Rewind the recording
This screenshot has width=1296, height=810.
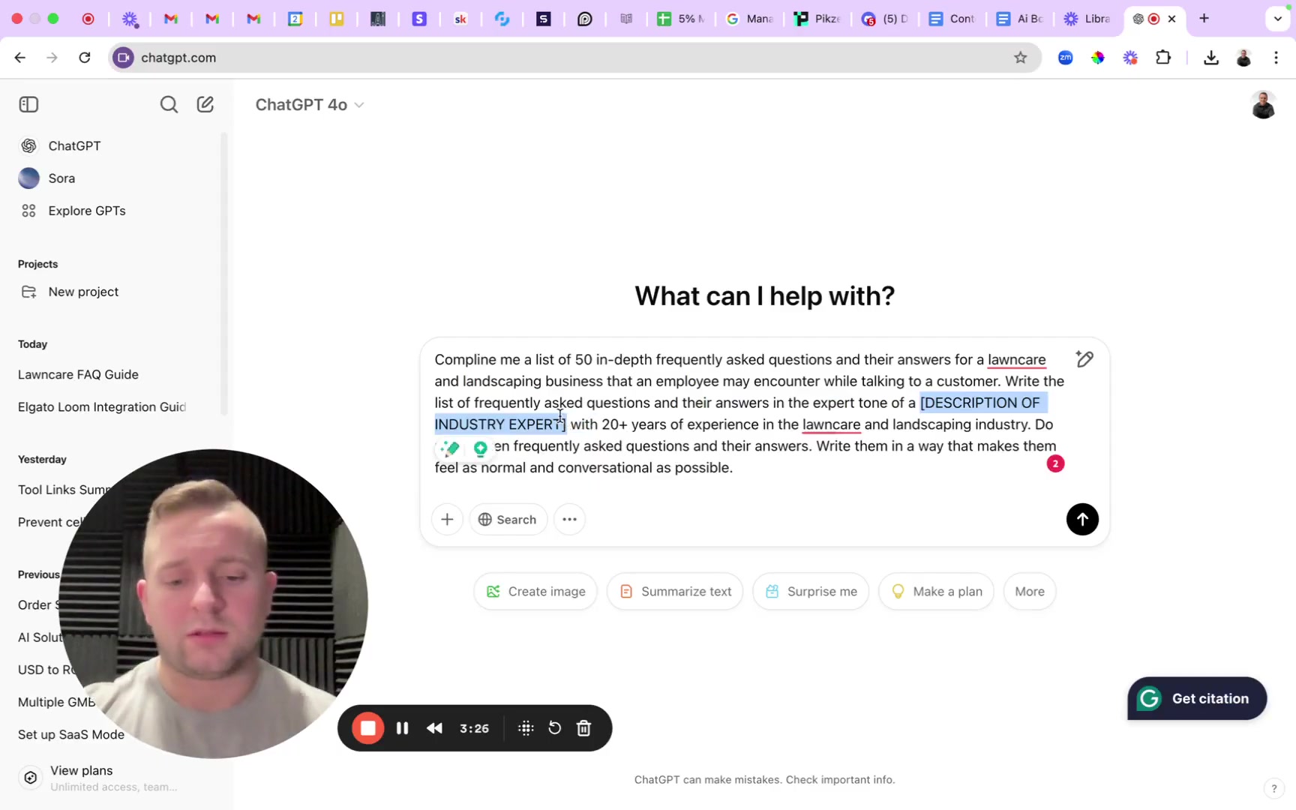pos(434,728)
